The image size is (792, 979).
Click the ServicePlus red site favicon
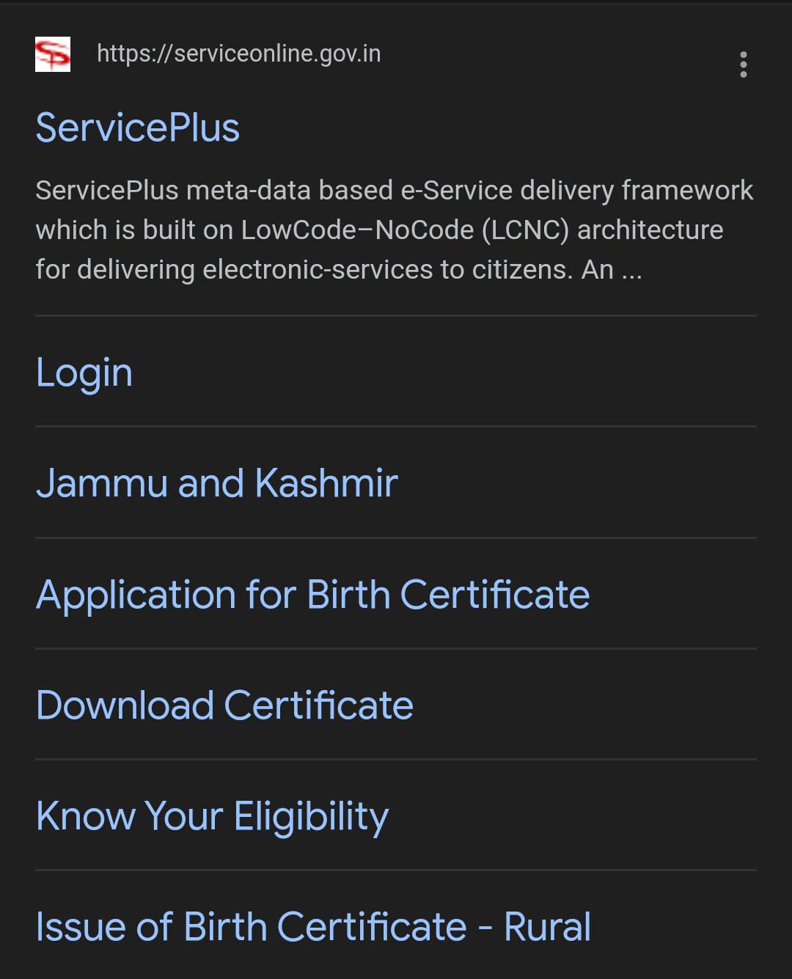tap(53, 54)
